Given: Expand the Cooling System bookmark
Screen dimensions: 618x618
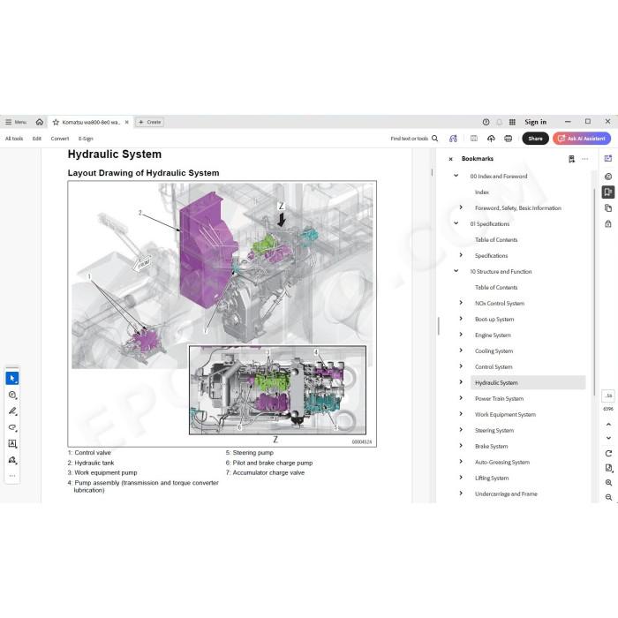Looking at the screenshot, I should pos(461,350).
